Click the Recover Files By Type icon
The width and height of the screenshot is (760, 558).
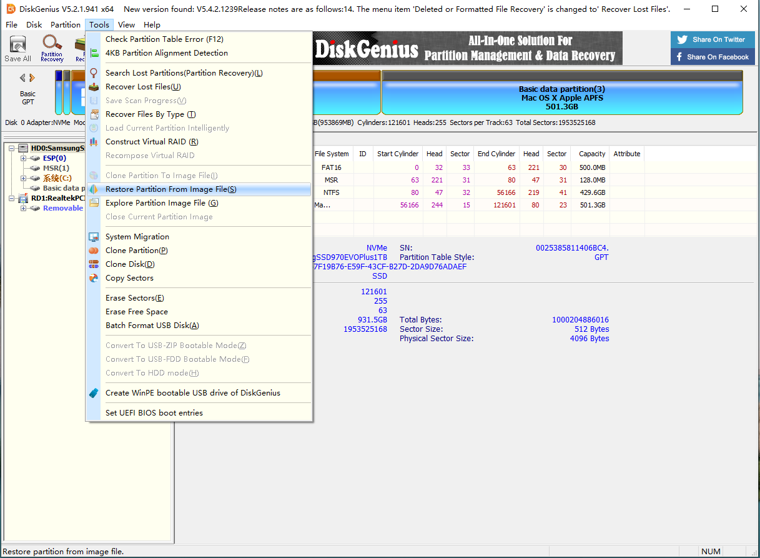[94, 114]
